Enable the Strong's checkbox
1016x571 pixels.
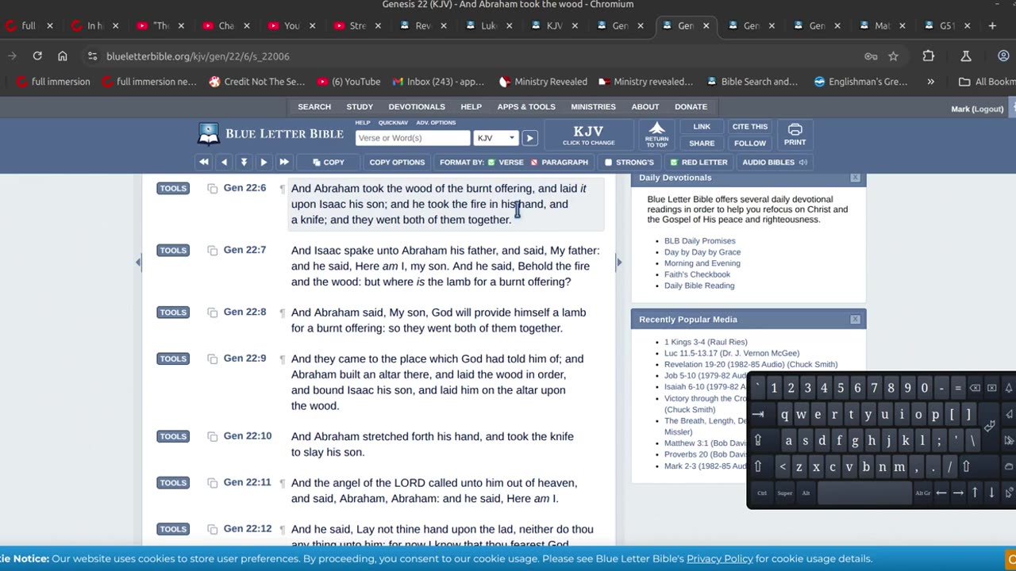coord(608,163)
